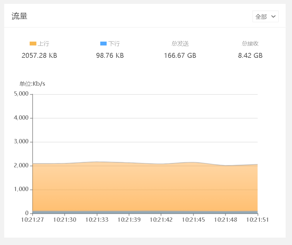Click the 总发送 label
The image size is (292, 245).
[x=180, y=44]
